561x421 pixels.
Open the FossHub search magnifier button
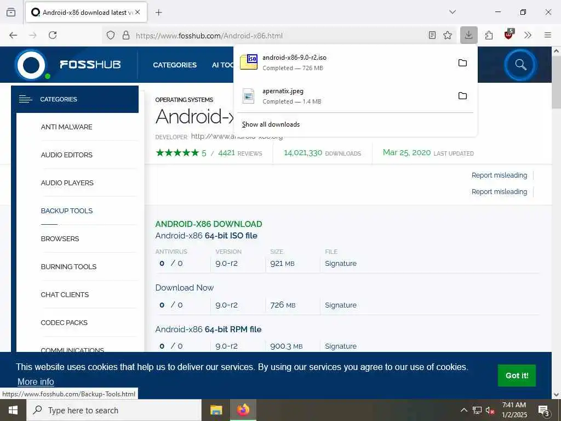point(520,65)
